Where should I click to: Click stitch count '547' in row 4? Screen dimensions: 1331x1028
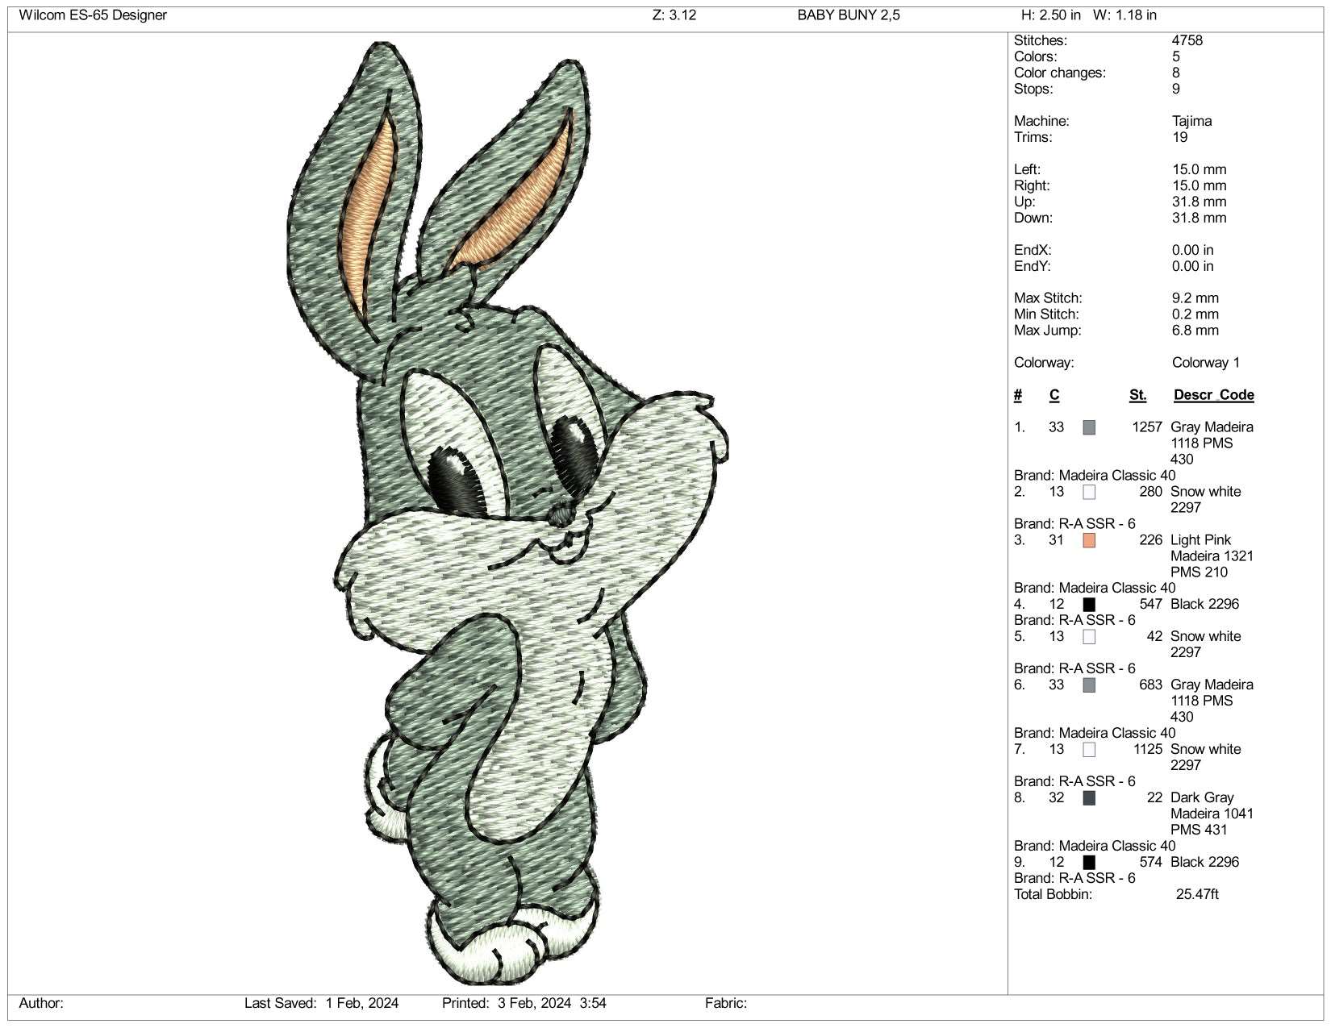click(1151, 605)
